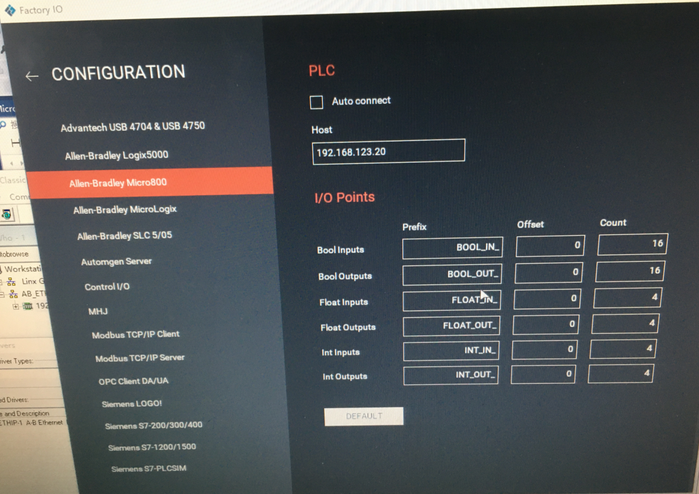Viewport: 699px width, 494px height.
Task: Change the Bool Outputs count field
Action: pyautogui.click(x=630, y=271)
